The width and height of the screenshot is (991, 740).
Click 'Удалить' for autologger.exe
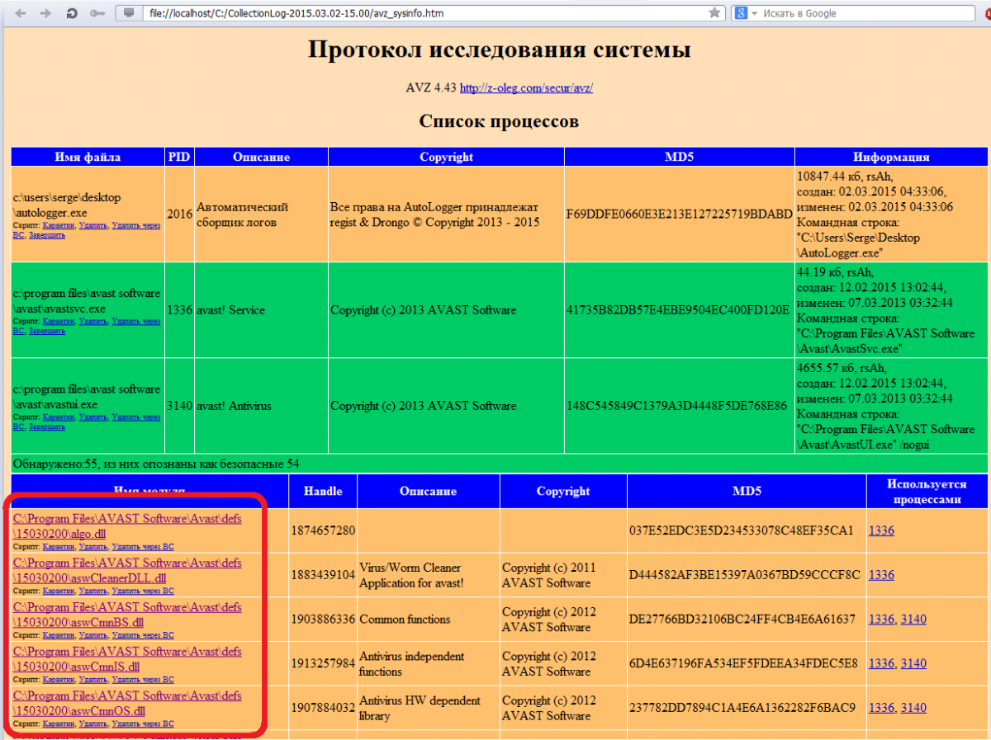click(x=92, y=225)
